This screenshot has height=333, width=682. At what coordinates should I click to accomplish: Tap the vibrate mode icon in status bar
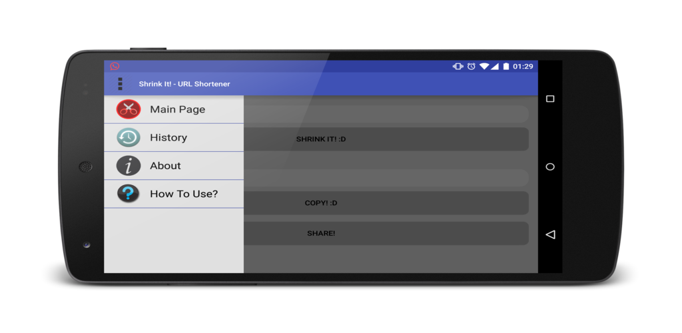pos(458,67)
